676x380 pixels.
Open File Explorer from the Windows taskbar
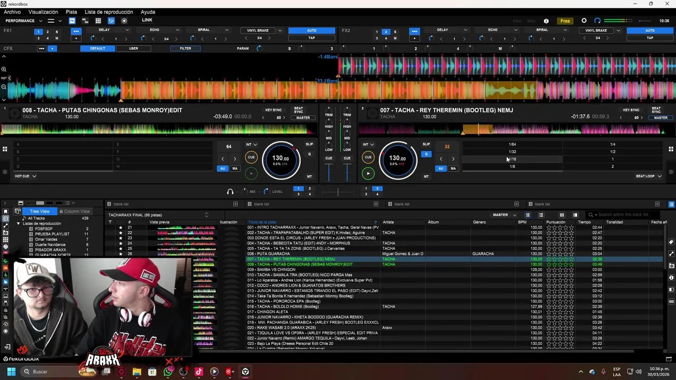pyautogui.click(x=137, y=372)
